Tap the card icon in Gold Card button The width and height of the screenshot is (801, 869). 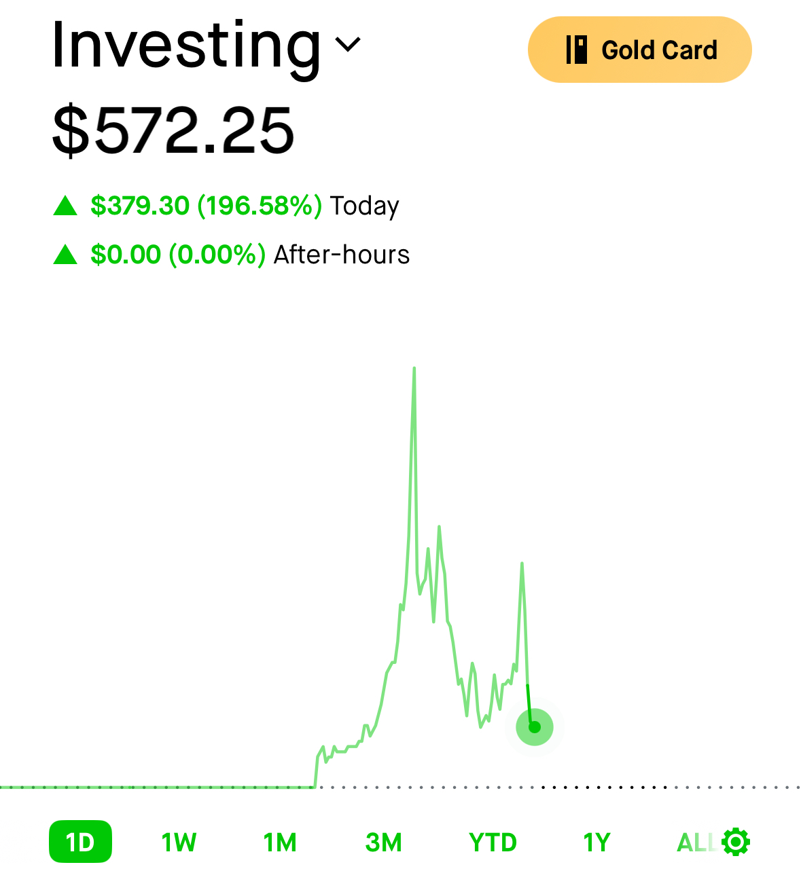[577, 50]
